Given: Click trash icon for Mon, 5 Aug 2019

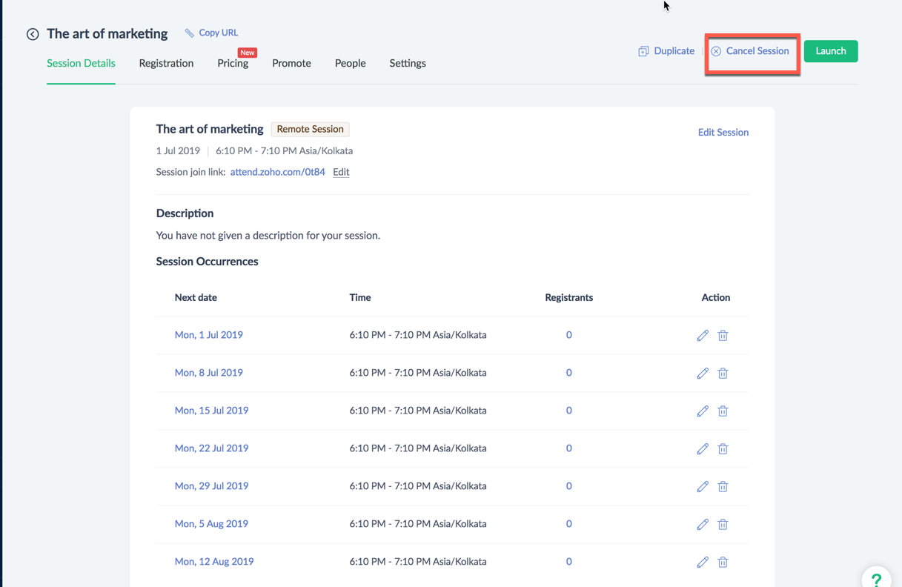Looking at the screenshot, I should pyautogui.click(x=723, y=525).
